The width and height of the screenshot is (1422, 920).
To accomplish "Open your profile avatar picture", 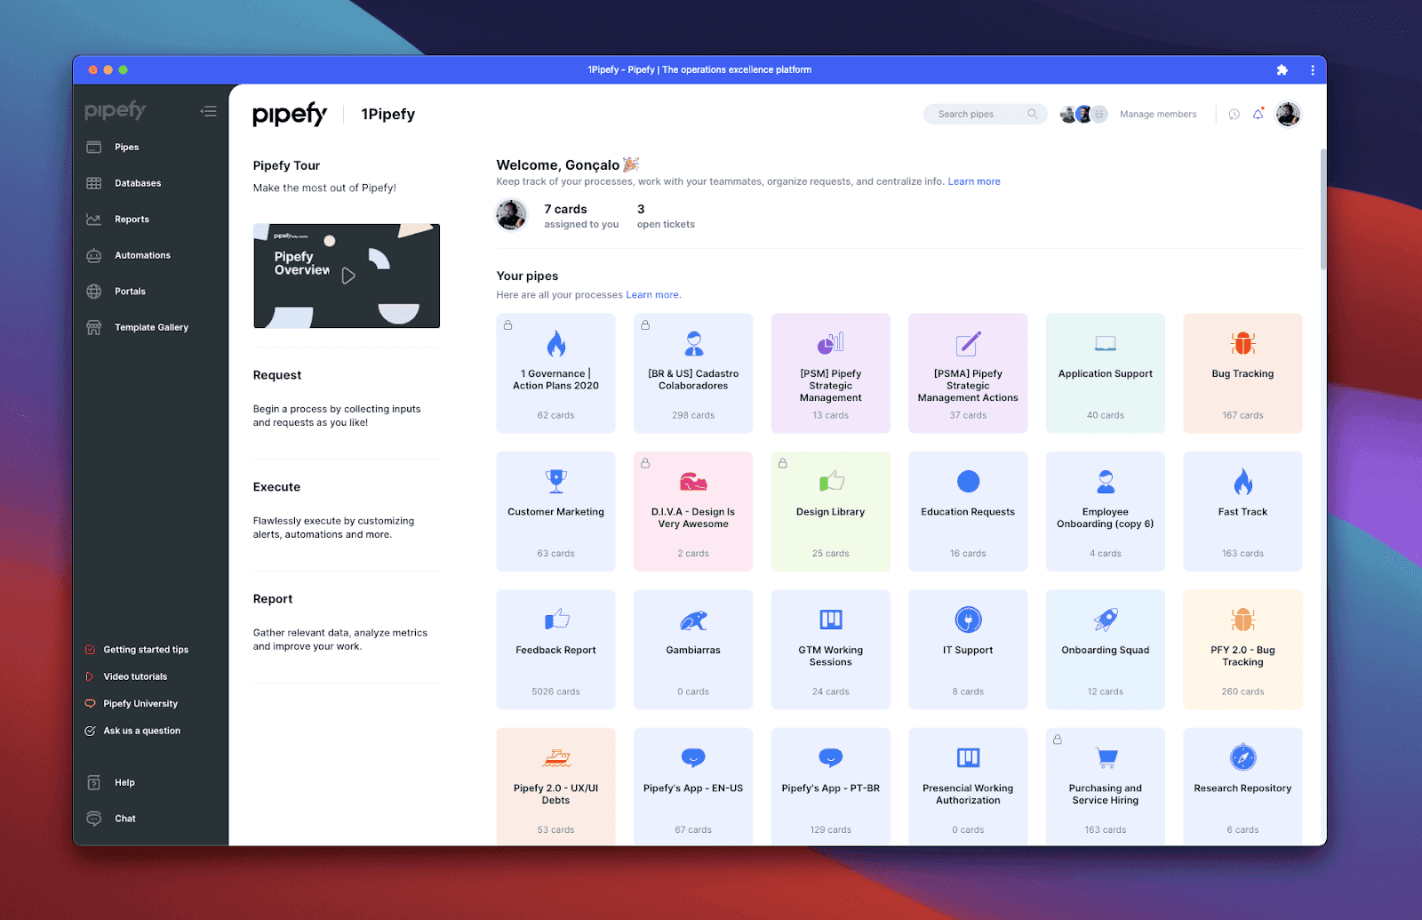I will (x=1288, y=114).
